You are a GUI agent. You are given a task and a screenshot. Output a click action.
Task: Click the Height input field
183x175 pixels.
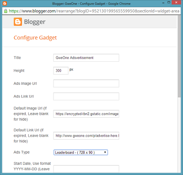pos(61,71)
